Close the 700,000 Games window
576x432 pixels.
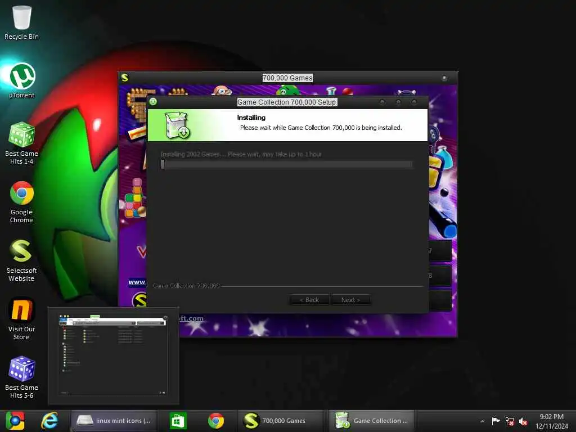(x=444, y=78)
